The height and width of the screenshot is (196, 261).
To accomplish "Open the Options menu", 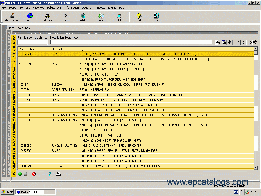I will [x=86, y=8].
